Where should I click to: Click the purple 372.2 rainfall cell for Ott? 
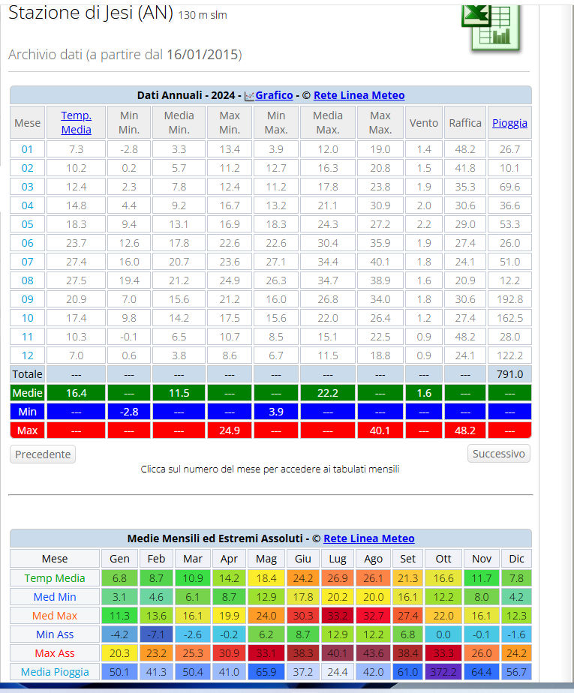[443, 672]
